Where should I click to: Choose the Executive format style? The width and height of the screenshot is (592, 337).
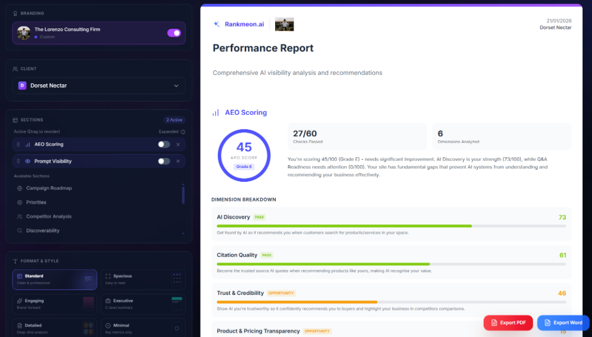click(x=143, y=304)
